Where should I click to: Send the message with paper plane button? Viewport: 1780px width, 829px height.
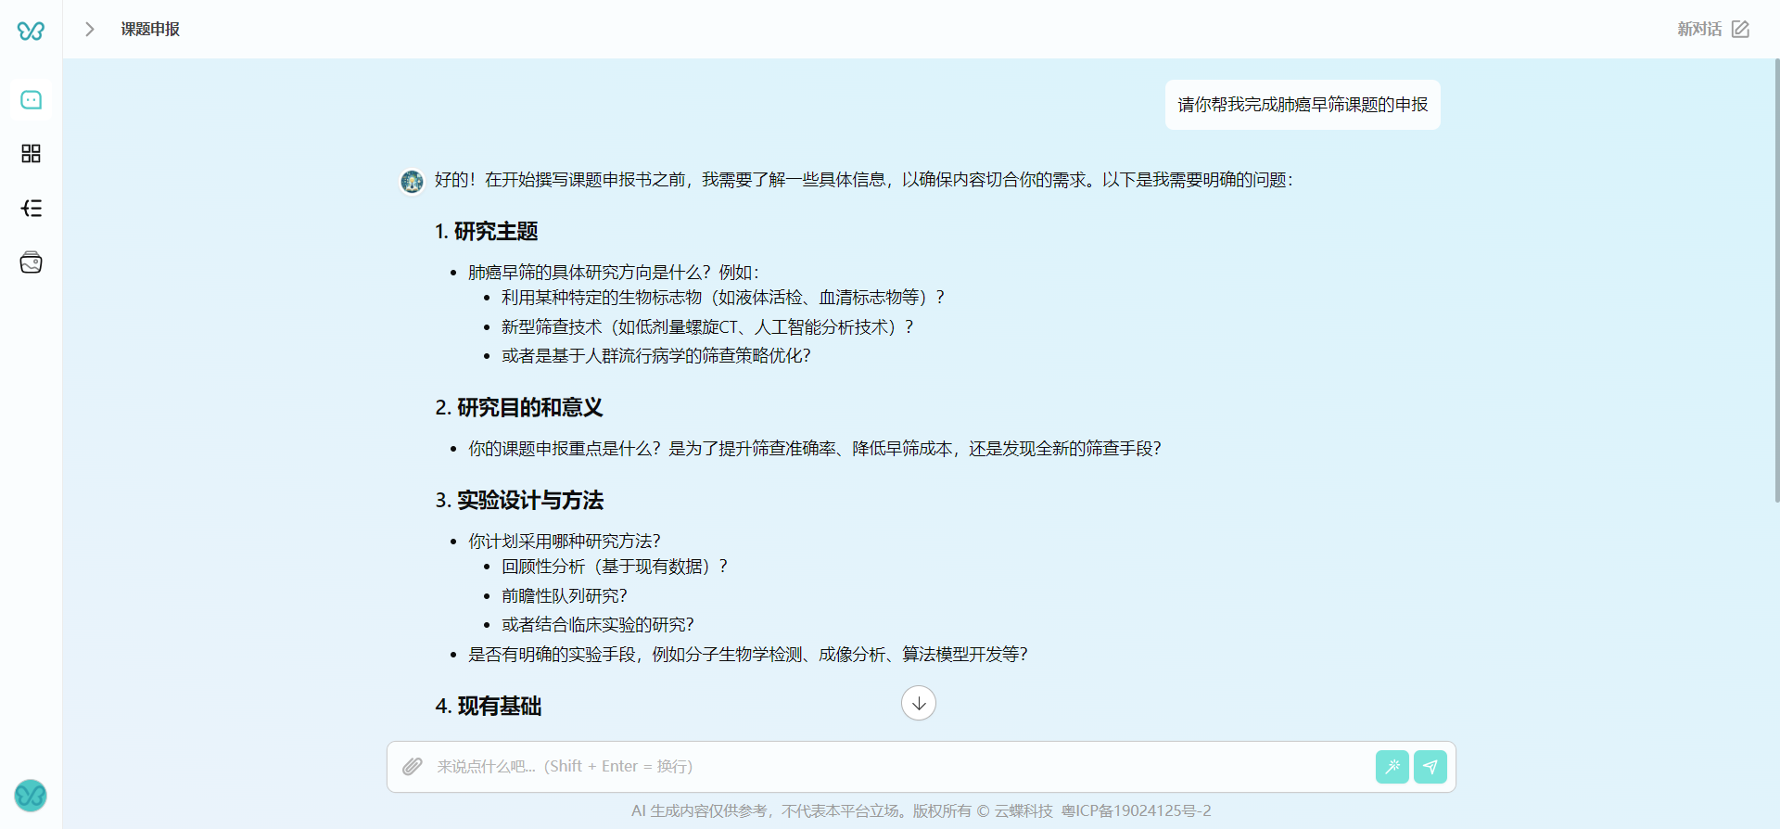(x=1430, y=767)
